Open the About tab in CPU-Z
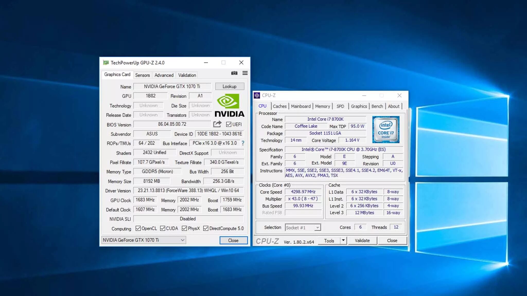This screenshot has width=527, height=296. [393, 106]
